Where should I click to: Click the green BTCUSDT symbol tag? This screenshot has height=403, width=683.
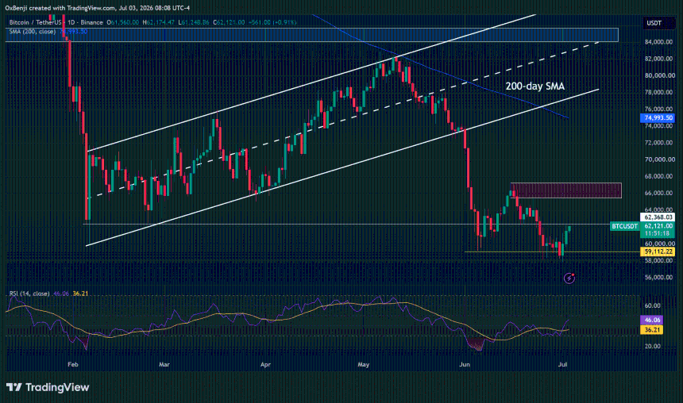click(625, 226)
